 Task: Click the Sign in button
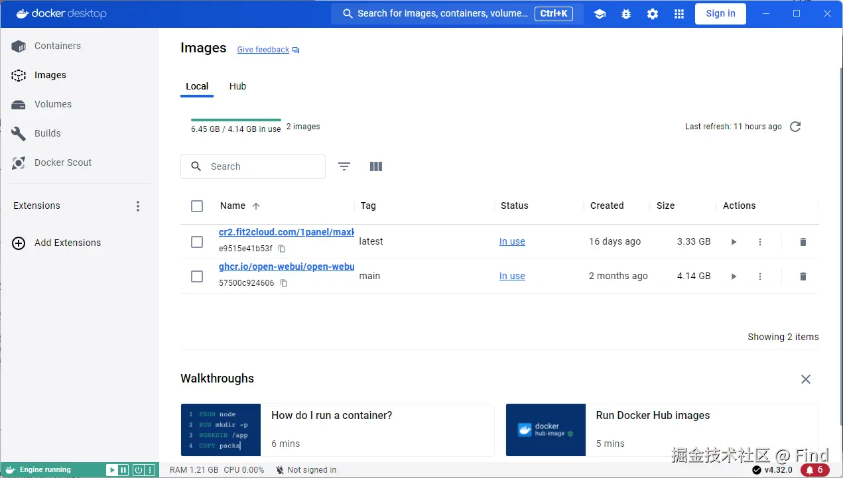pyautogui.click(x=720, y=13)
